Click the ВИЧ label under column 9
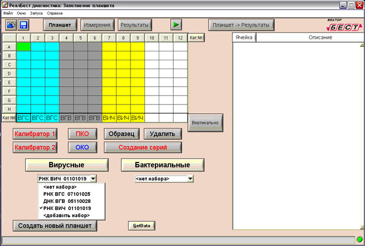 (138, 118)
